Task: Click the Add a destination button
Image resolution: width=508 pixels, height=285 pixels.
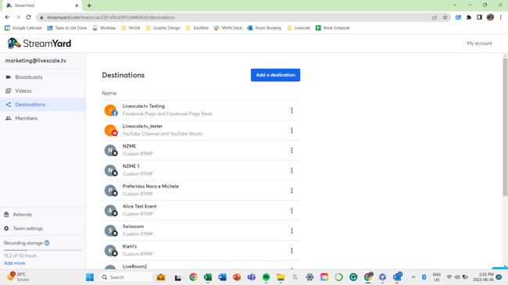Action: coord(275,75)
